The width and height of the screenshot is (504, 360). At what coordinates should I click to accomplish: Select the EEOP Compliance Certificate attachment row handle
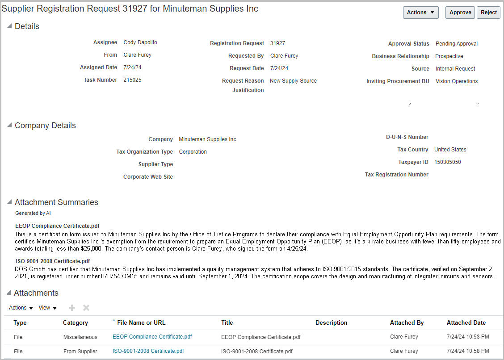pyautogui.click(x=7, y=337)
